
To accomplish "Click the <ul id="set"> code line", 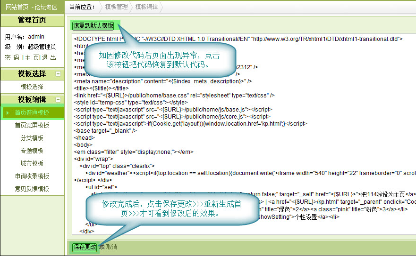I will [101, 187].
